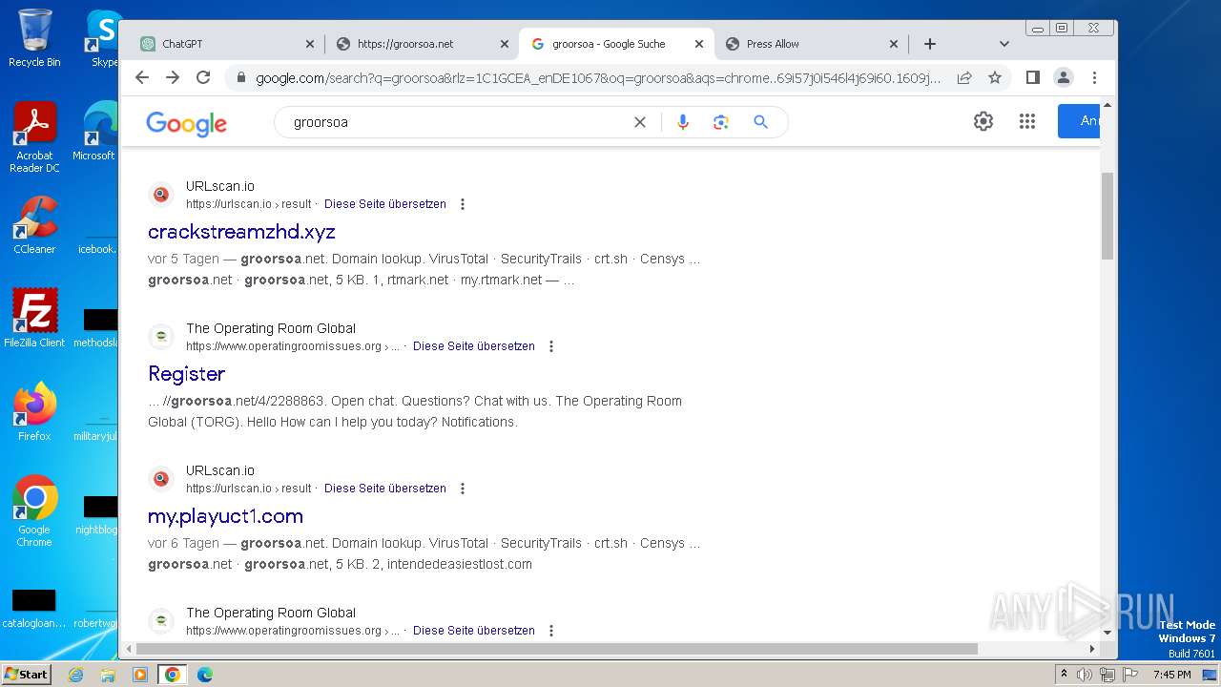Image resolution: width=1221 pixels, height=687 pixels.
Task: Open the Chrome profile avatar
Action: [1064, 77]
